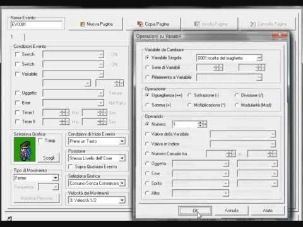Select Valore in Indice operand

point(147,144)
